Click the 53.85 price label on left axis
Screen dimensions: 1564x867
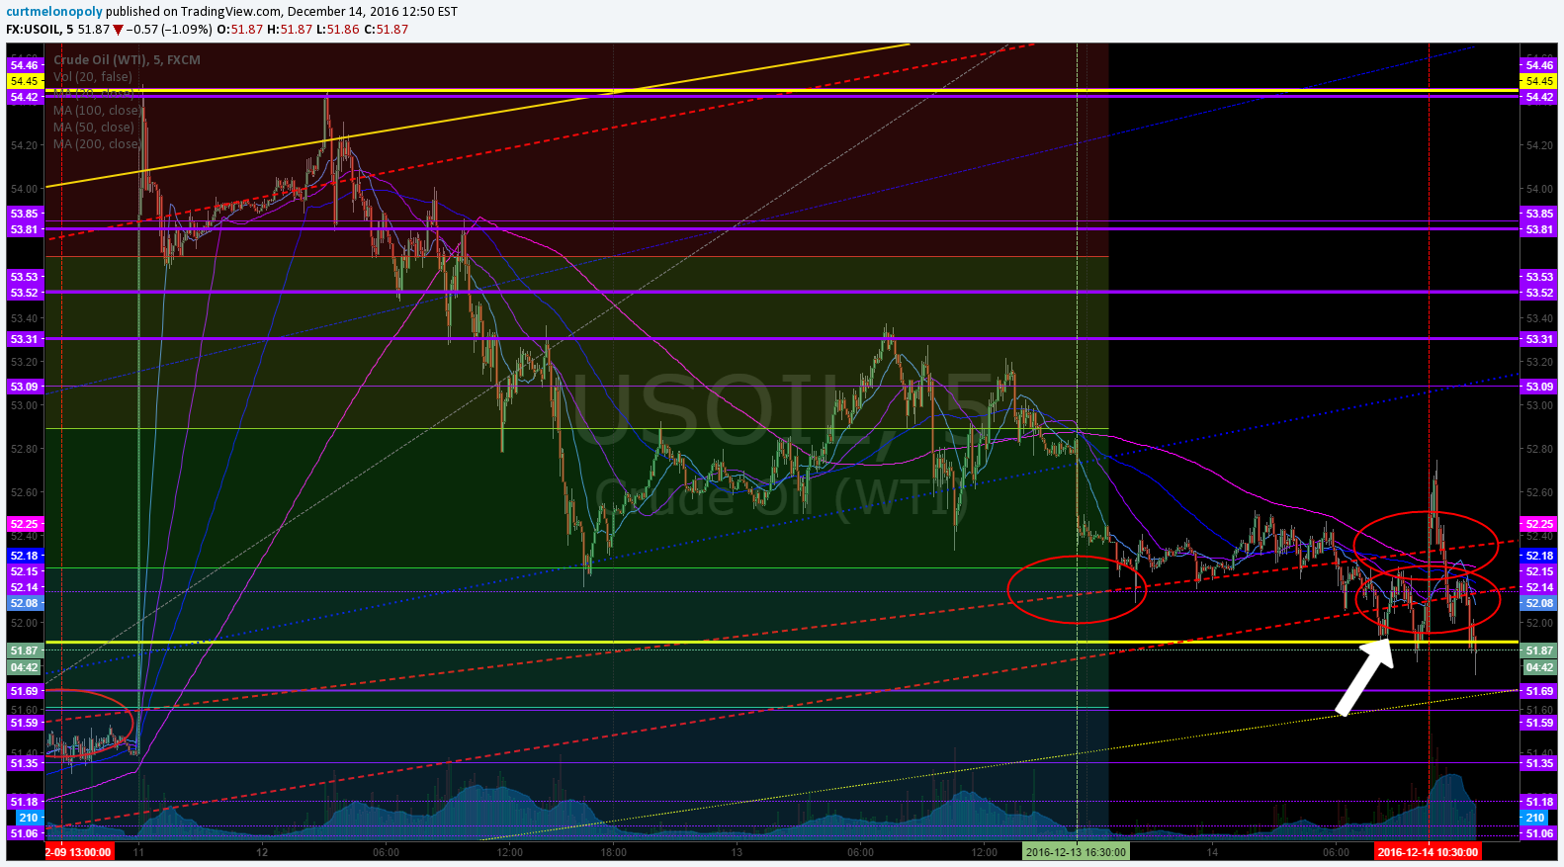[25, 214]
